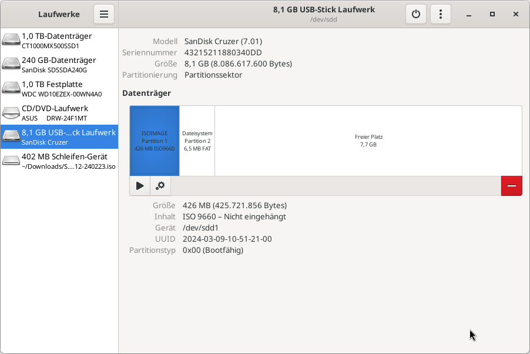Viewport: 530px width, 354px height.
Task: Click the drive icon of 240 GB-Datenträger
Action: point(11,64)
